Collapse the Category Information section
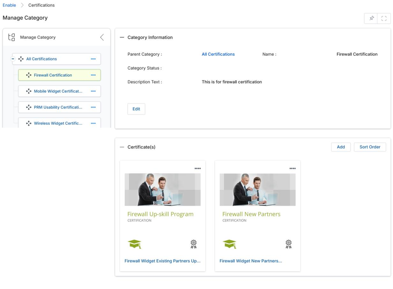Image resolution: width=393 pixels, height=289 pixels. pyautogui.click(x=122, y=37)
